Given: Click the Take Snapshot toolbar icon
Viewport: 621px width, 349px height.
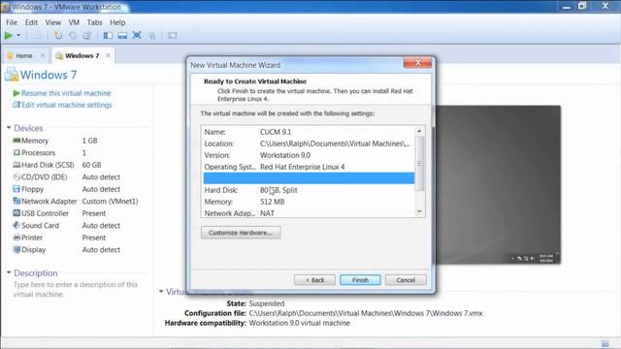Looking at the screenshot, I should [x=58, y=36].
